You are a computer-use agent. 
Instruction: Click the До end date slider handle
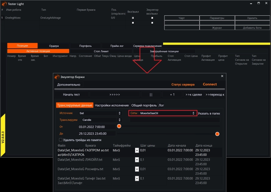217,134
